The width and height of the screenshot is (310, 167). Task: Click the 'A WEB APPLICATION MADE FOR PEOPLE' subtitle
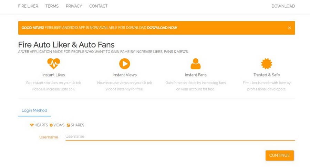pyautogui.click(x=103, y=52)
